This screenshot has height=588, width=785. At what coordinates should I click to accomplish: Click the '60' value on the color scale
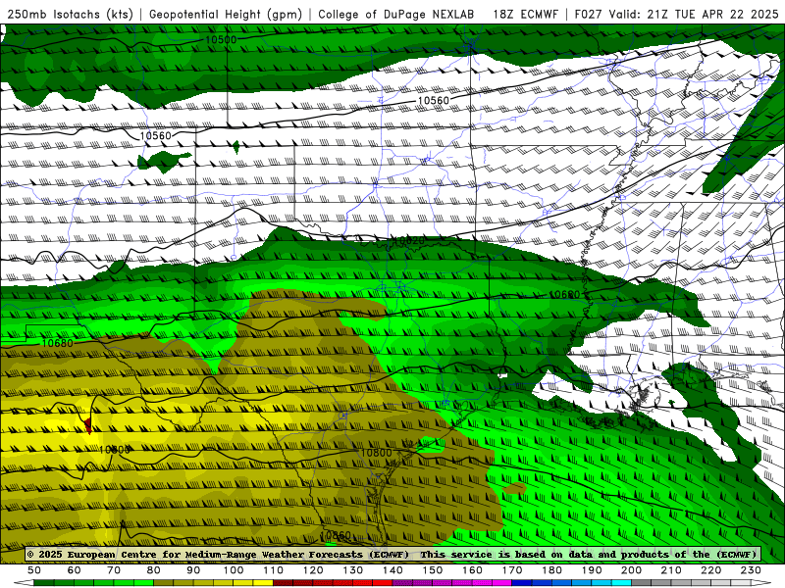(75, 570)
